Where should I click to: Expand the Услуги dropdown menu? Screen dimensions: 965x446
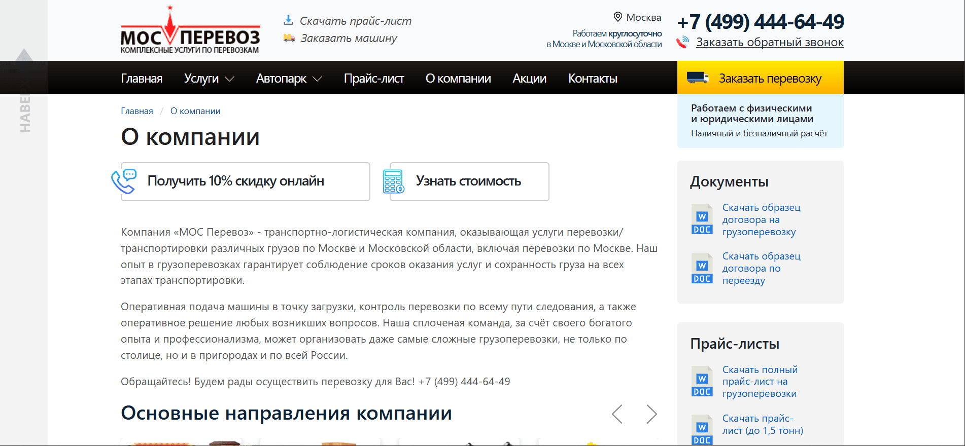coord(209,79)
